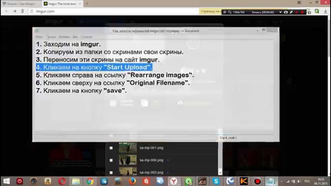Select the recorder pencil draw tool
The height and width of the screenshot is (186, 331).
click(291, 12)
